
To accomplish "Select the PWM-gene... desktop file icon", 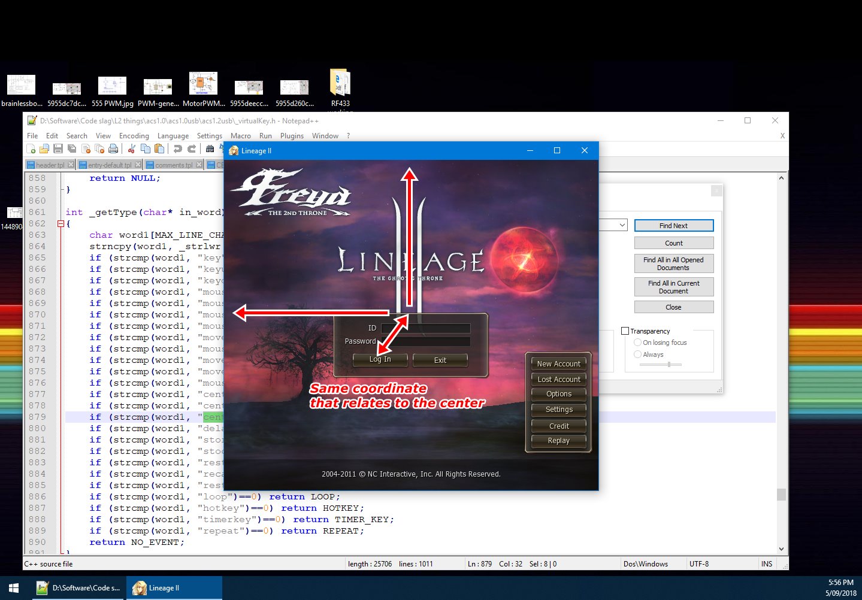I will tap(158, 91).
